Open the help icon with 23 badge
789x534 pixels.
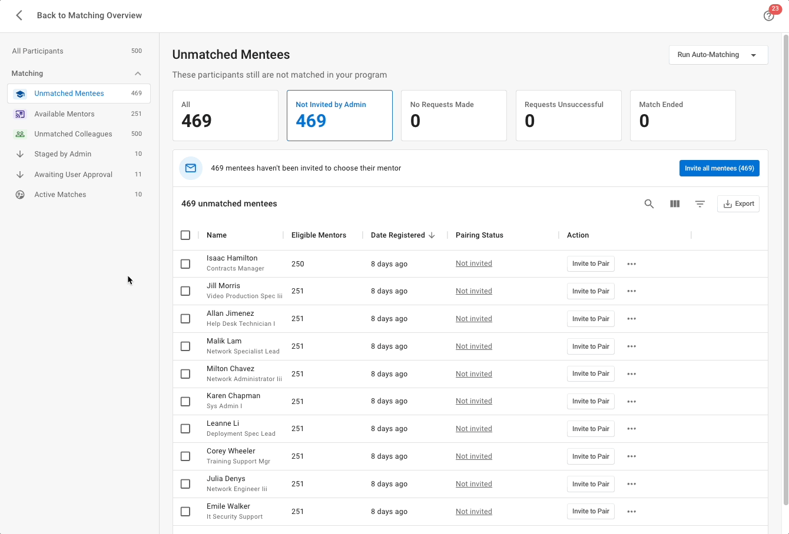click(x=769, y=16)
